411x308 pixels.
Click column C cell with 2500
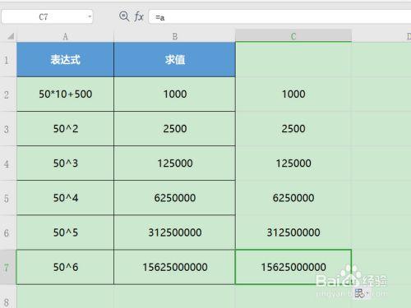[x=293, y=129]
